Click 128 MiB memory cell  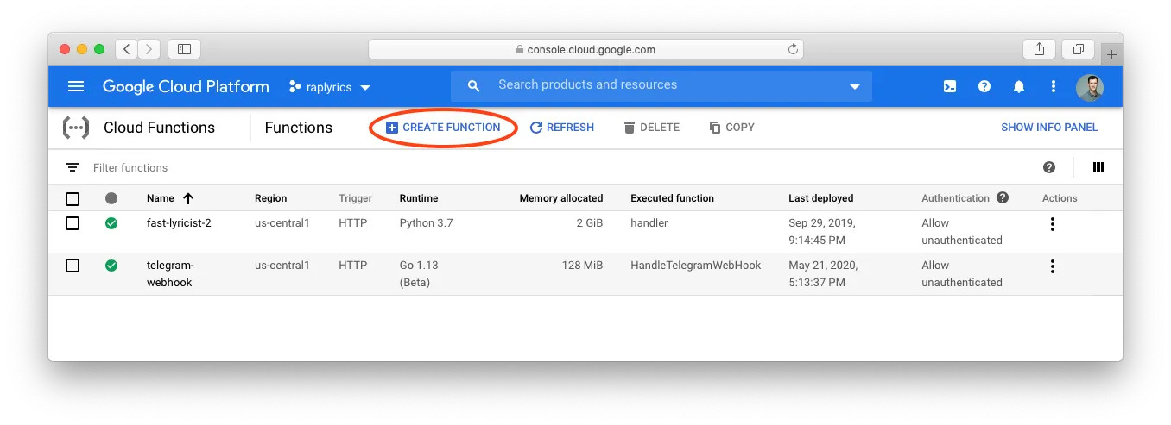point(582,266)
